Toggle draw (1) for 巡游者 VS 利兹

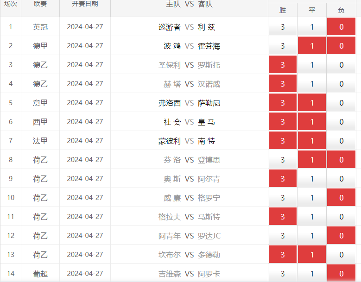312,27
